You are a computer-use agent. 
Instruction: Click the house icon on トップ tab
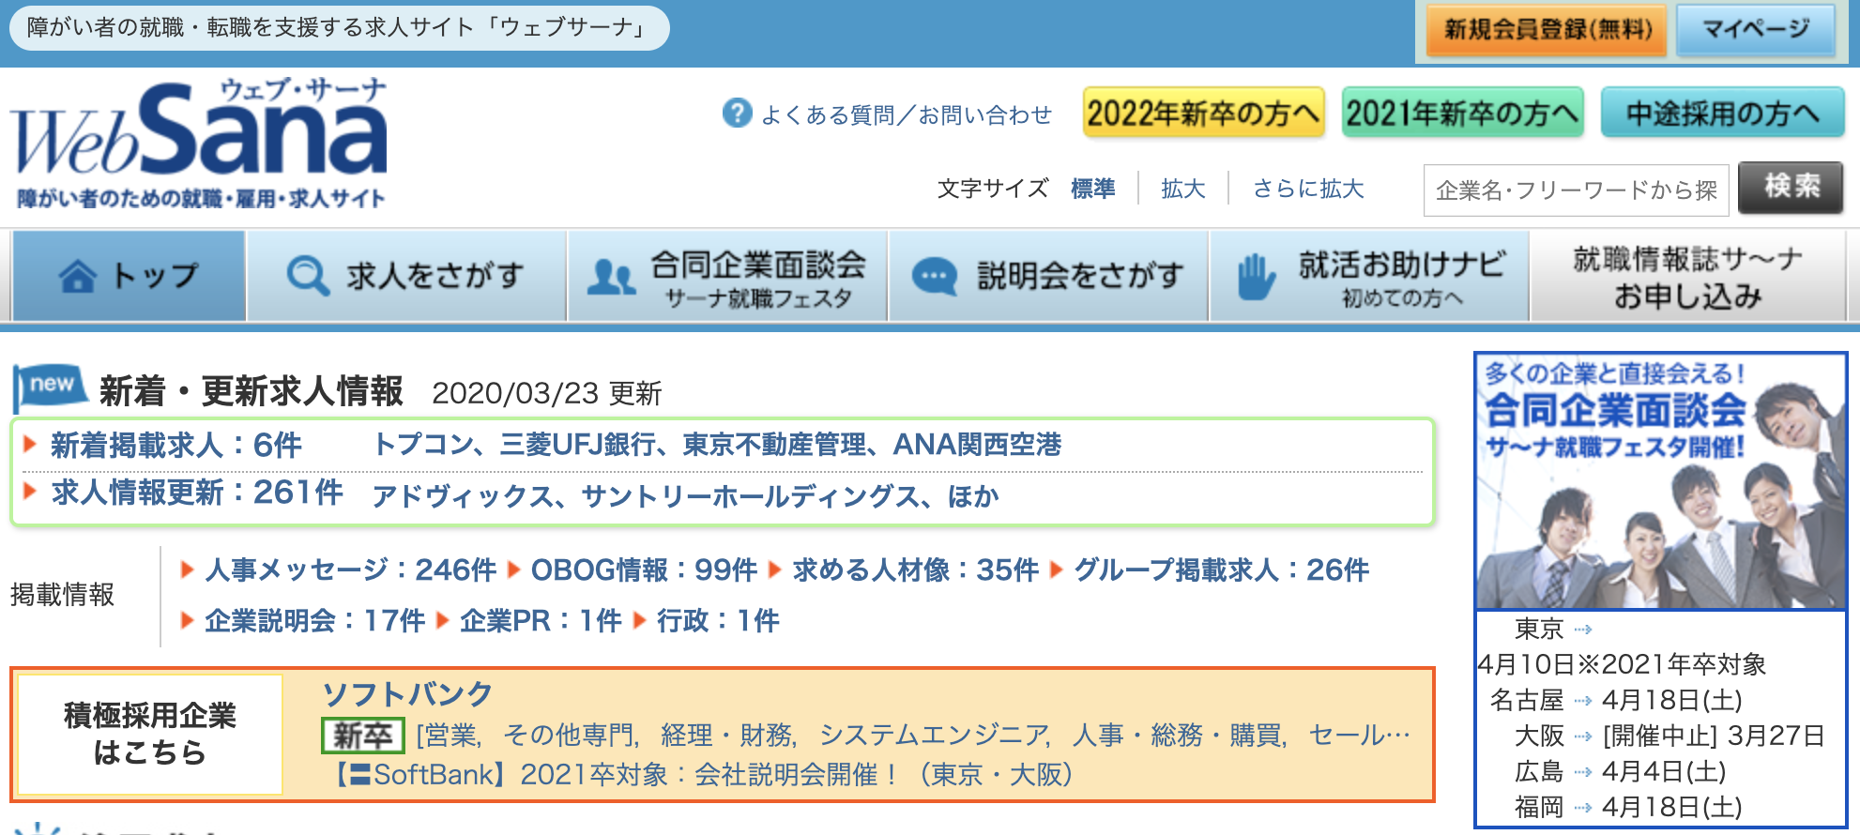point(78,276)
